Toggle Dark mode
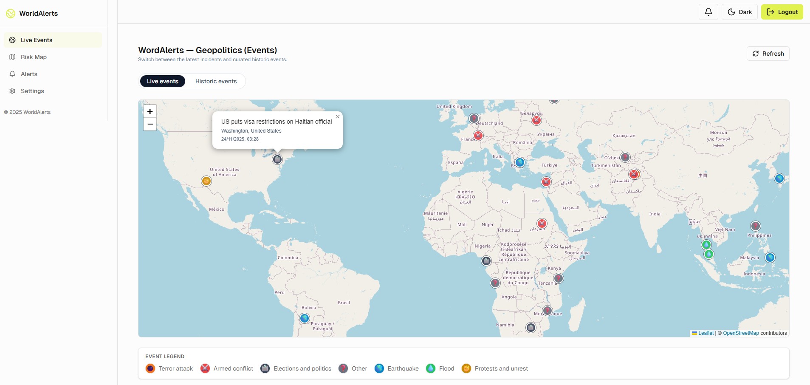 [x=739, y=11]
